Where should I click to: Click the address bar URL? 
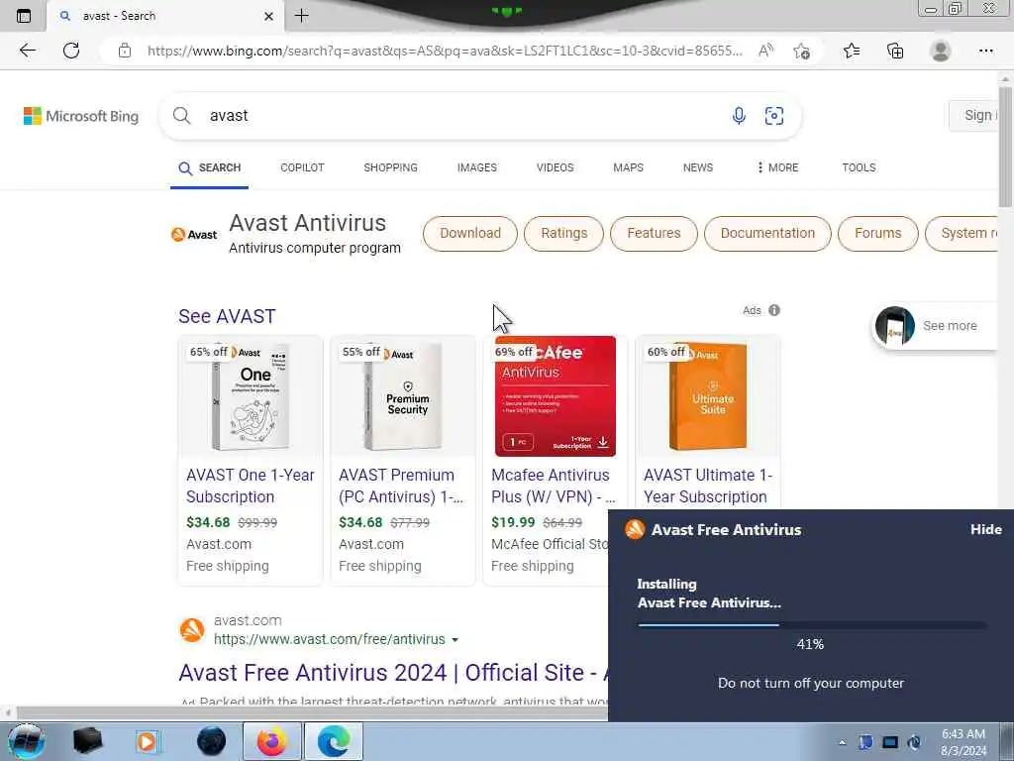click(445, 51)
